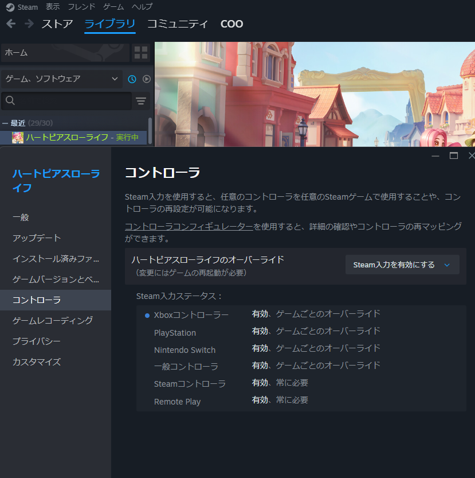Click the Steamコントローラ status row
Screen dimensions: 475x478
pyautogui.click(x=301, y=383)
